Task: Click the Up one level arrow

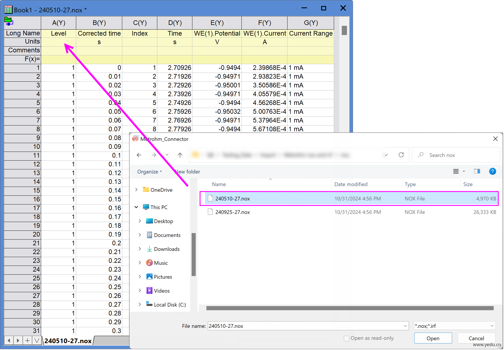Action: 180,155
